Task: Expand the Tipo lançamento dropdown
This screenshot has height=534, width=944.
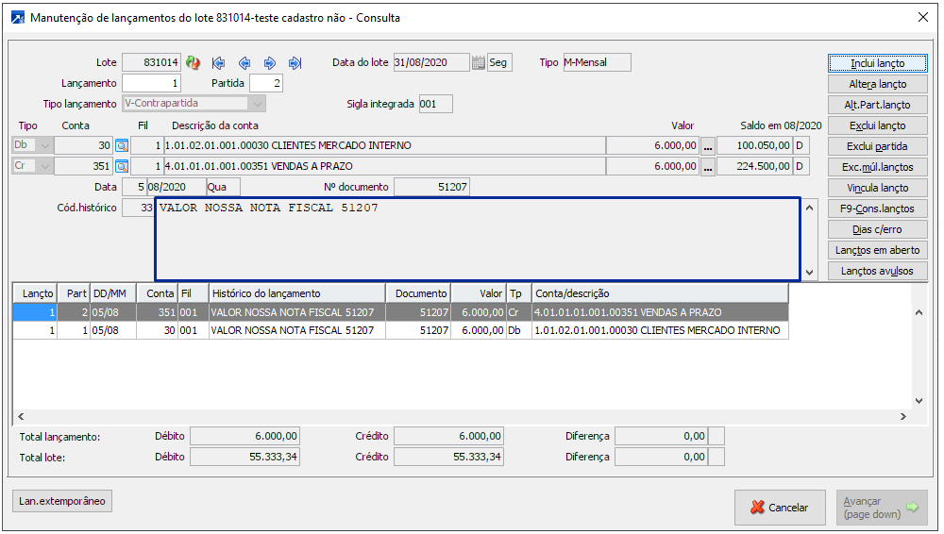Action: point(257,104)
